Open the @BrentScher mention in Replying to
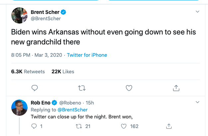This screenshot has height=136, width=208. coord(73,110)
